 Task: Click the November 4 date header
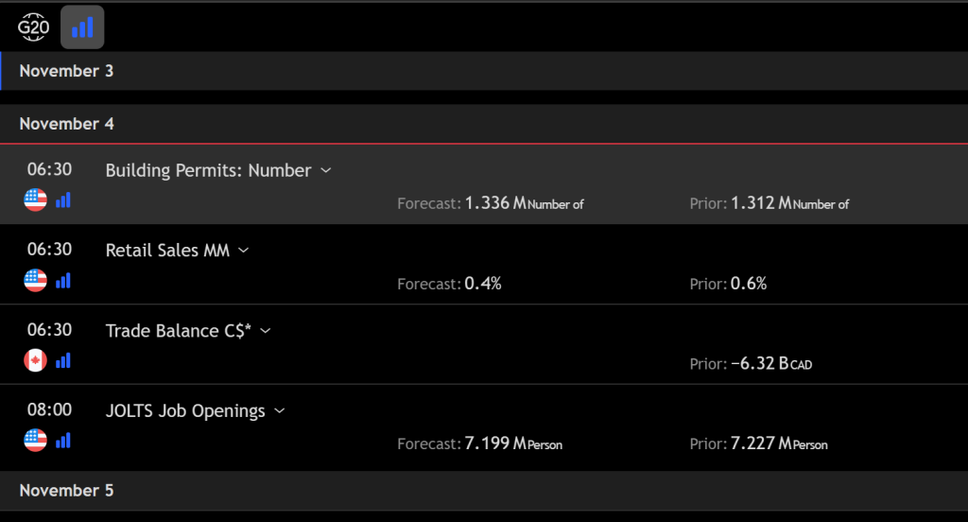click(x=66, y=124)
